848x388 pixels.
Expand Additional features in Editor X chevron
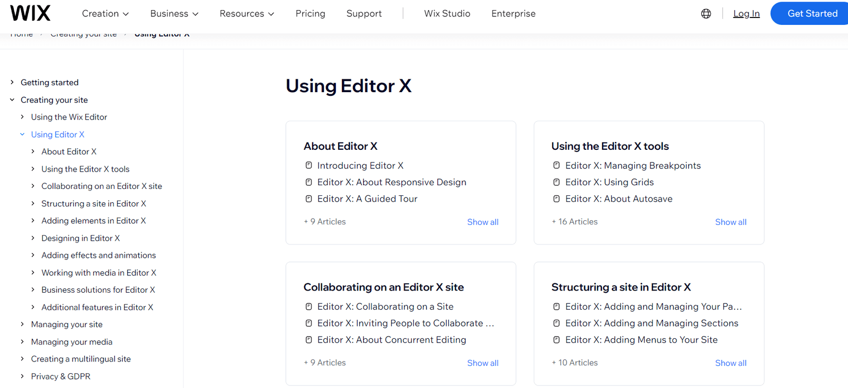tap(33, 307)
